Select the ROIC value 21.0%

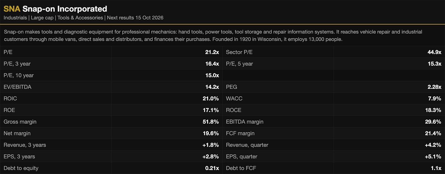pos(211,99)
